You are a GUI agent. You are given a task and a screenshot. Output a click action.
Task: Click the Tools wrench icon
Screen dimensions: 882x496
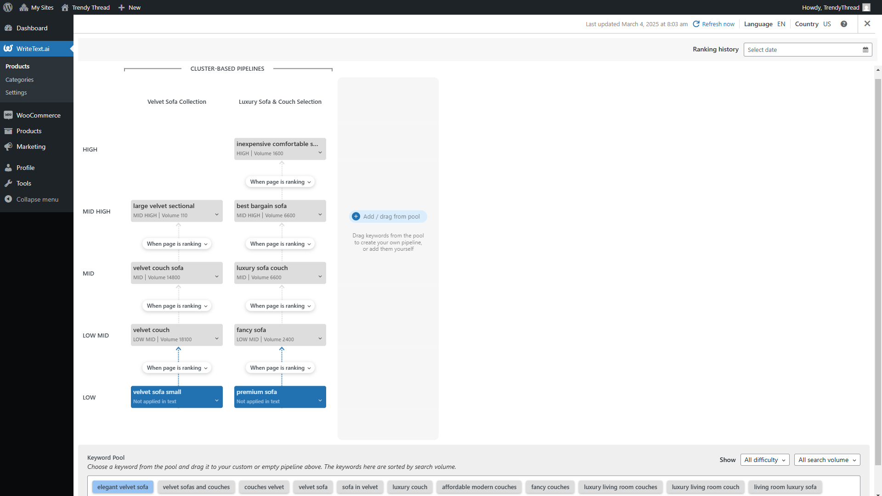[8, 183]
